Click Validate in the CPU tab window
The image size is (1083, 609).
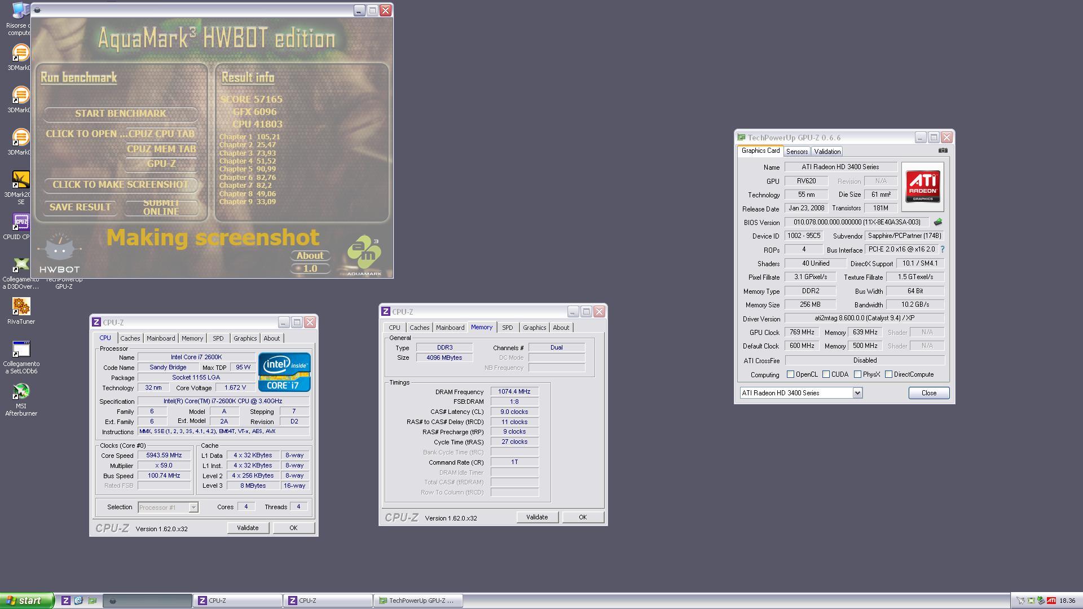click(x=248, y=528)
